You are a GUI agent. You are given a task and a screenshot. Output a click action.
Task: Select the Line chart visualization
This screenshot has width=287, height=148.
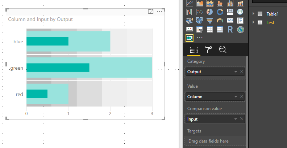[190, 3]
